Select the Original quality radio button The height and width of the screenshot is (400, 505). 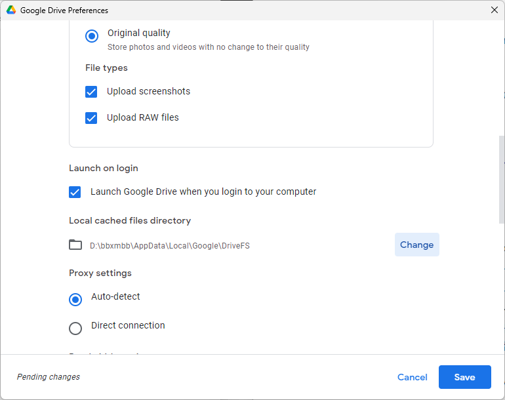[92, 36]
